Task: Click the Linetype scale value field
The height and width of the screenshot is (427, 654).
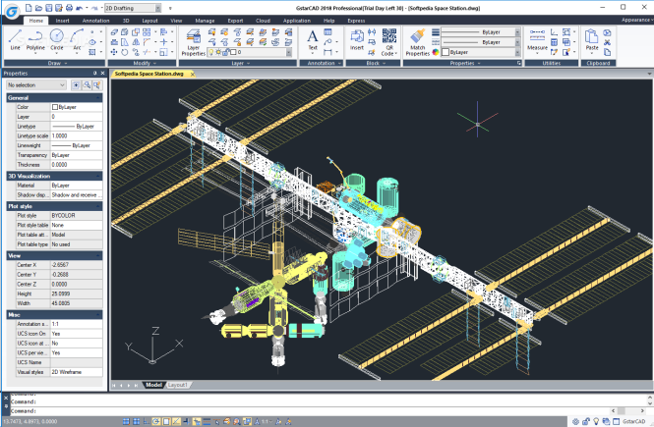Action: coord(77,136)
